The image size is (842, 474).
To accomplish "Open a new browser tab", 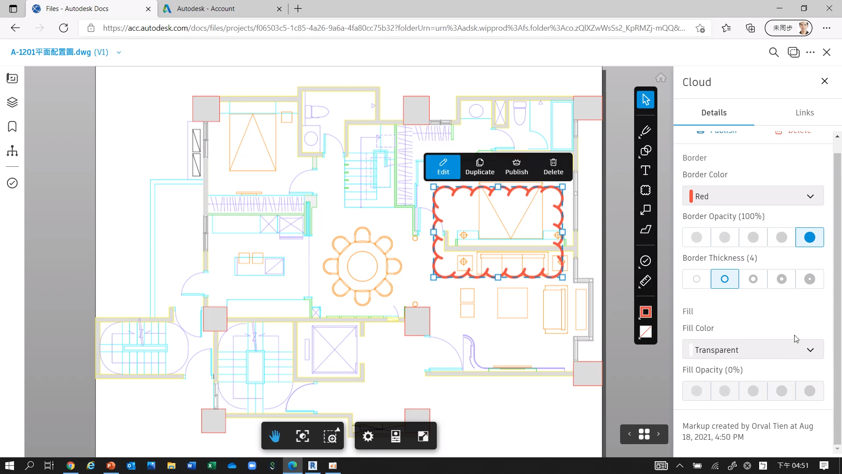I will pos(298,9).
